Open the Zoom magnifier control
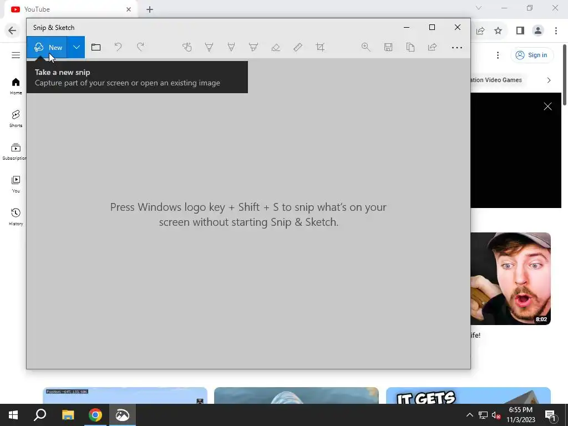This screenshot has width=568, height=426. [366, 47]
